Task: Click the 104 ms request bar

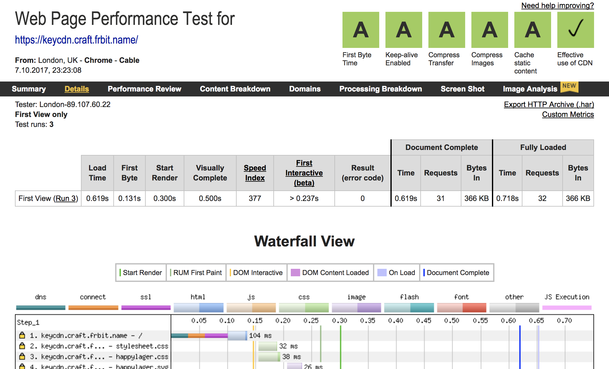Action: coord(209,335)
